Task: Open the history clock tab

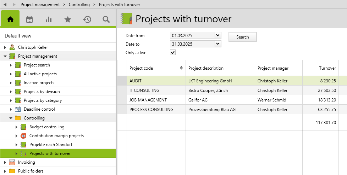Action: click(x=87, y=19)
